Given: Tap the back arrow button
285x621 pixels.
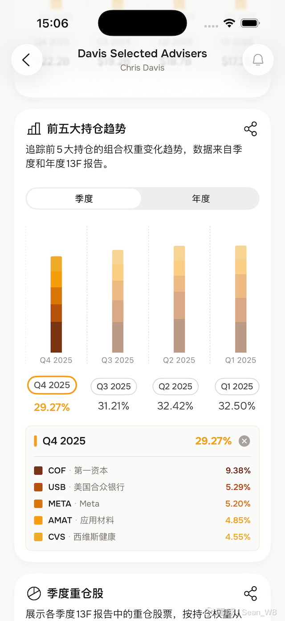Looking at the screenshot, I should pyautogui.click(x=26, y=60).
